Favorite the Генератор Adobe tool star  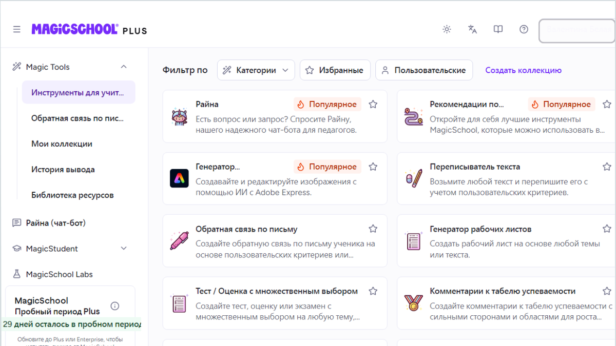373,167
